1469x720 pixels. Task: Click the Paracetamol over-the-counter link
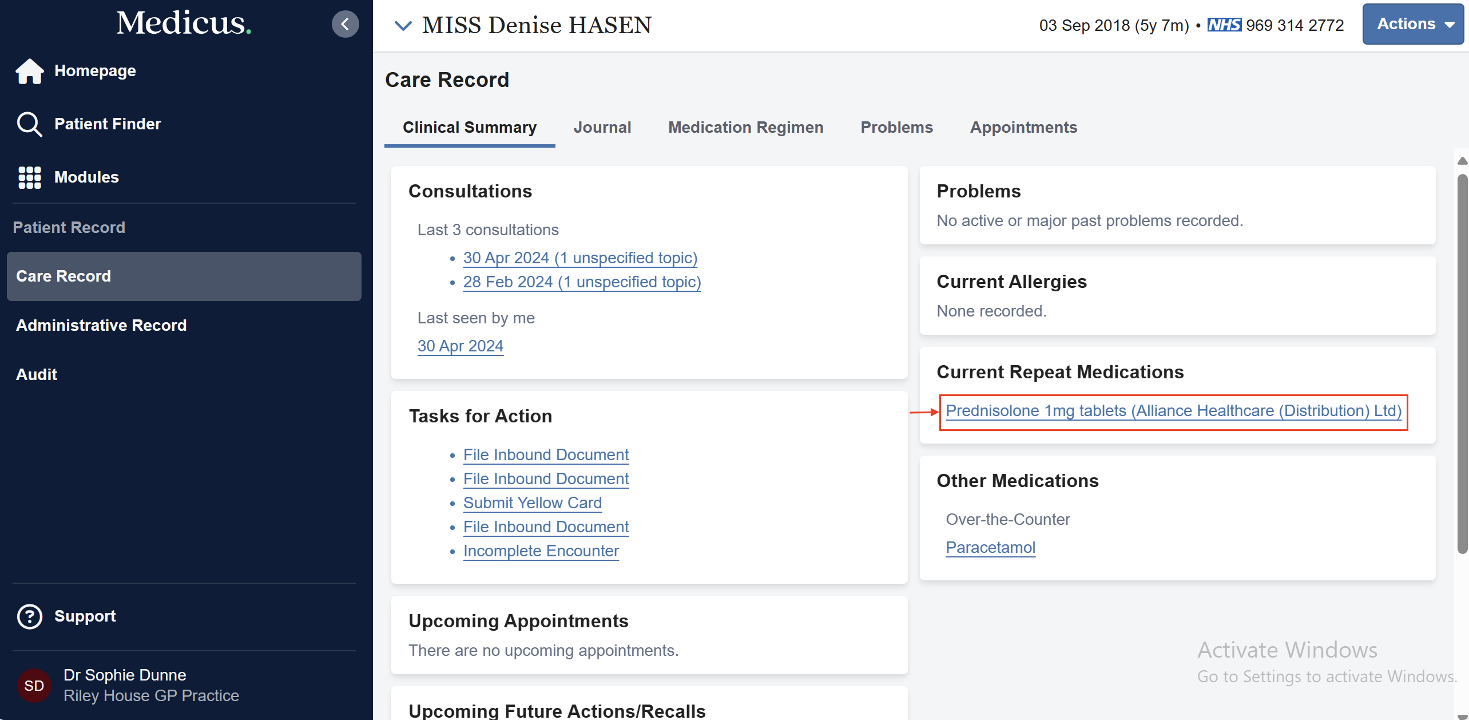[990, 547]
